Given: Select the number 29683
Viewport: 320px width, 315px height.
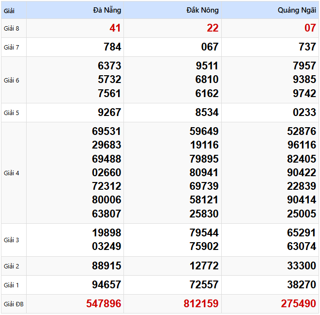Looking at the screenshot, I should 107,145.
